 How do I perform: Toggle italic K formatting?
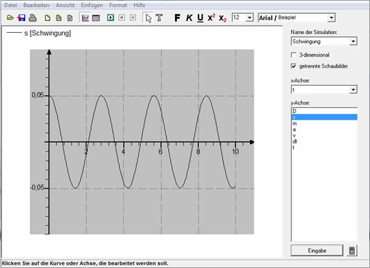[x=189, y=17]
